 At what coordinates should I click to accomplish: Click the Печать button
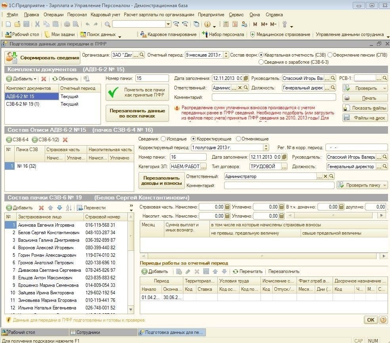click(x=365, y=98)
